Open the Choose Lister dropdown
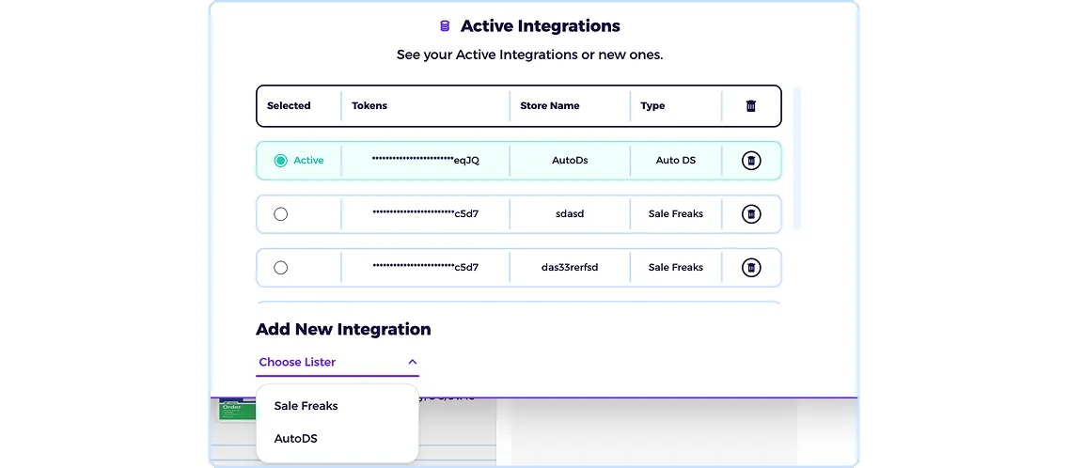Viewport: 1068px width, 468px height. pyautogui.click(x=338, y=363)
